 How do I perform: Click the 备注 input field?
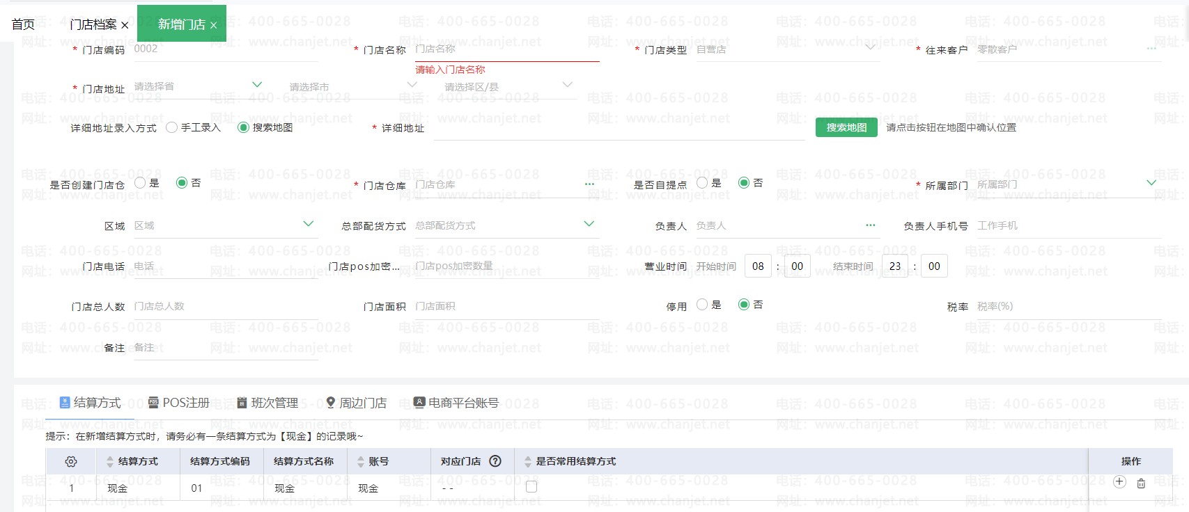pos(226,347)
